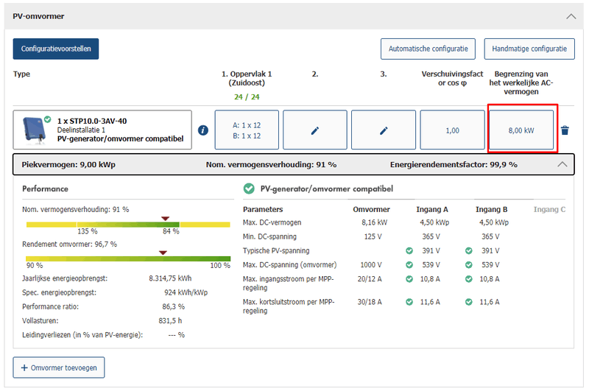The height and width of the screenshot is (391, 589).
Task: Open Configuratievoorstellen
Action: (x=56, y=49)
